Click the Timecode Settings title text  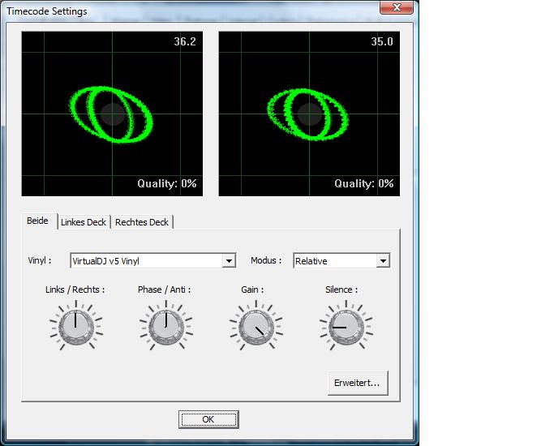point(47,11)
